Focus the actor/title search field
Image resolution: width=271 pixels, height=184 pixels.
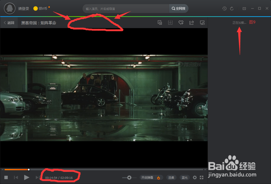(x=126, y=9)
